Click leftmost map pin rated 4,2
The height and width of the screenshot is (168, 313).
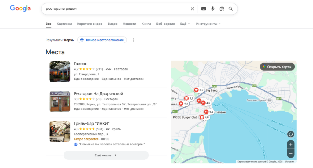pyautogui.click(x=183, y=104)
